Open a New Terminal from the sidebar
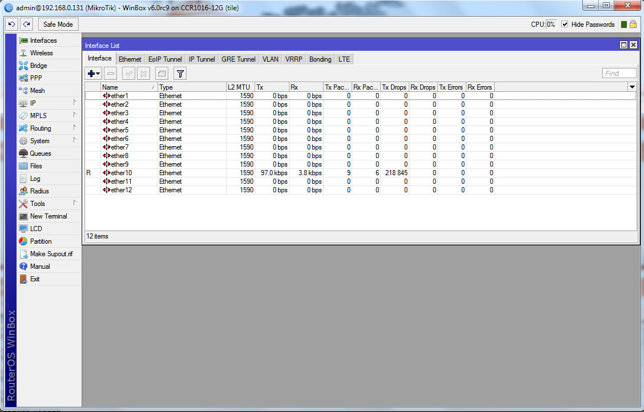Image resolution: width=644 pixels, height=412 pixels. pos(46,216)
